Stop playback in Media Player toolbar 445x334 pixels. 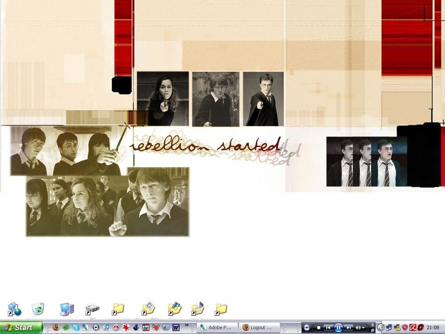point(319,327)
